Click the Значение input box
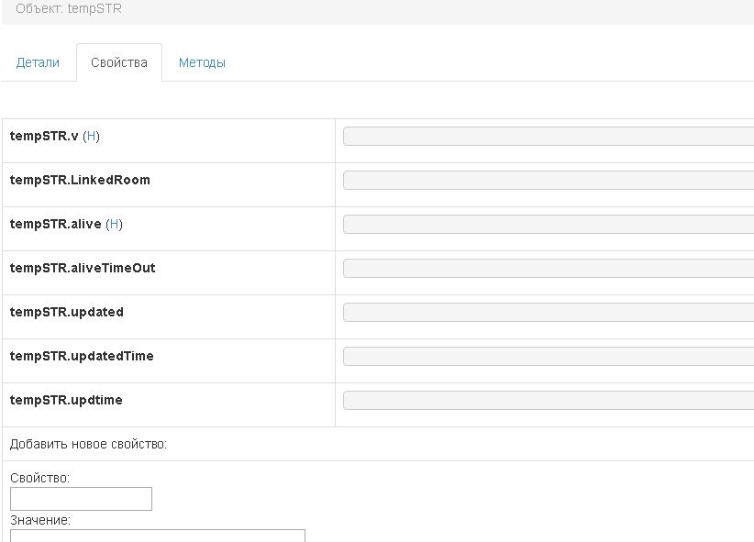Viewport: 754px width, 542px height. coord(157,536)
